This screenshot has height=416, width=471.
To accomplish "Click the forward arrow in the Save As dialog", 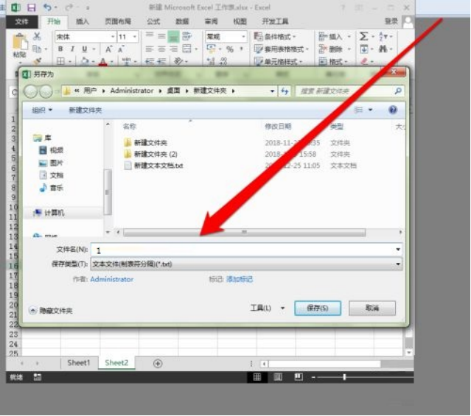I will (x=46, y=91).
